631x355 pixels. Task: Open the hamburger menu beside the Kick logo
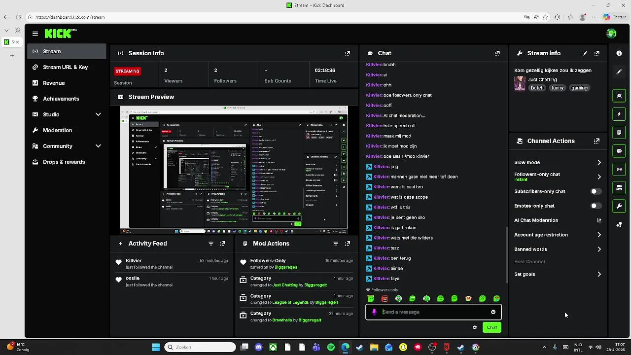coord(35,34)
